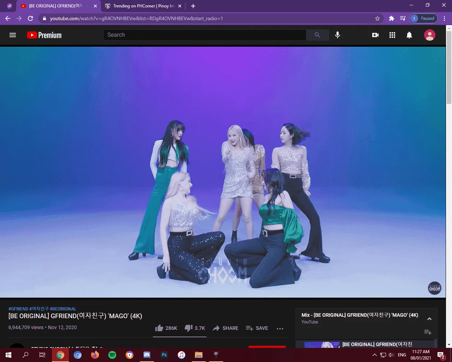Click the page scrollbar down arrow
The width and height of the screenshot is (452, 362).
pos(449,345)
